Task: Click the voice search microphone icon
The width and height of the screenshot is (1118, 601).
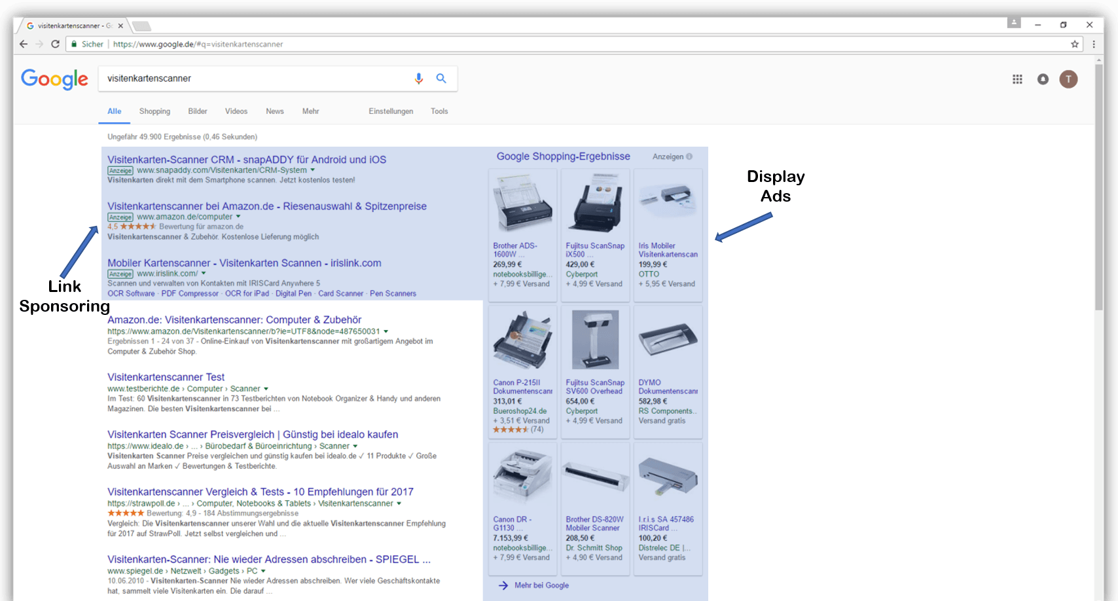Action: tap(418, 79)
